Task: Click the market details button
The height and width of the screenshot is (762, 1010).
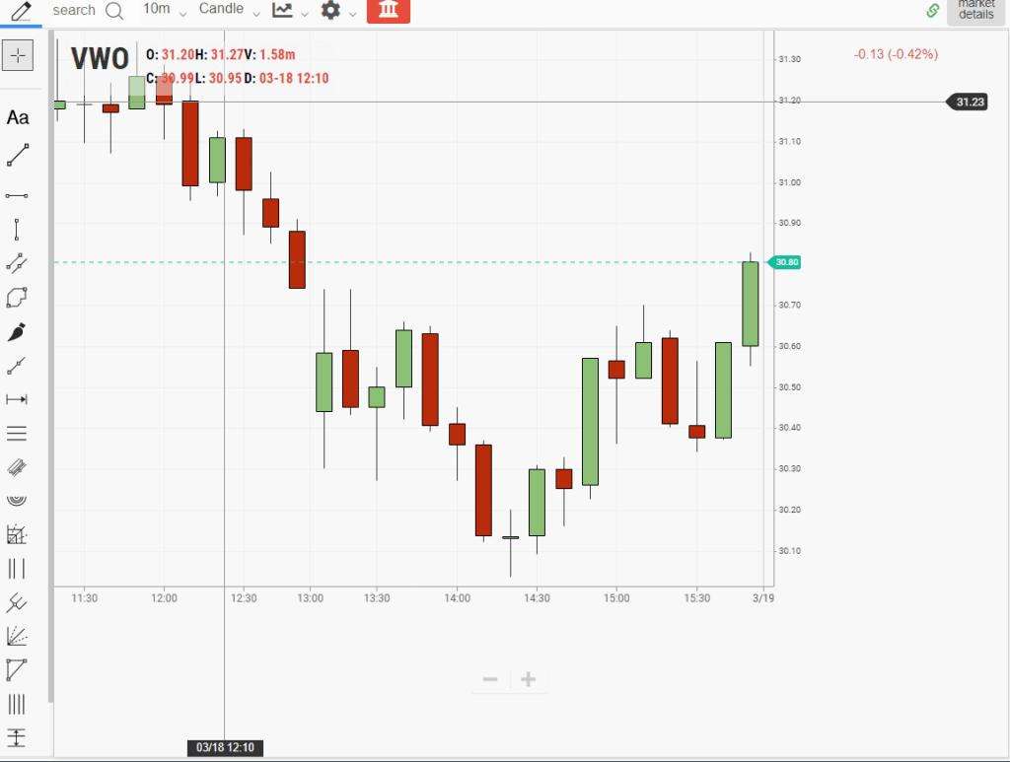Action: (975, 11)
